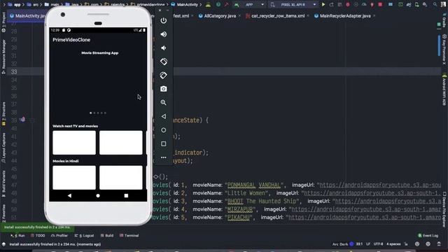Click the LF line separator status entry

[x=368, y=244]
